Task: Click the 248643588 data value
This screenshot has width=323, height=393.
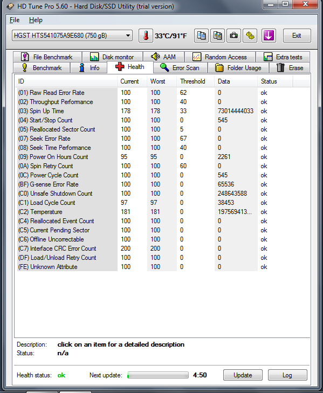Action: [232, 194]
